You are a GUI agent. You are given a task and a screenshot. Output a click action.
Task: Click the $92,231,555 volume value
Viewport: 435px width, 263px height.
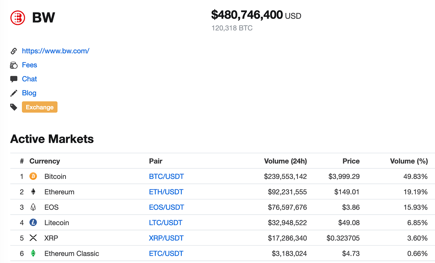pyautogui.click(x=287, y=192)
